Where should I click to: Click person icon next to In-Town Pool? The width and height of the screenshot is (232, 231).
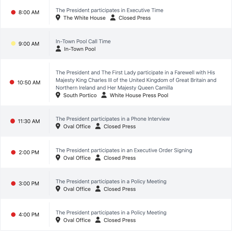(58, 49)
